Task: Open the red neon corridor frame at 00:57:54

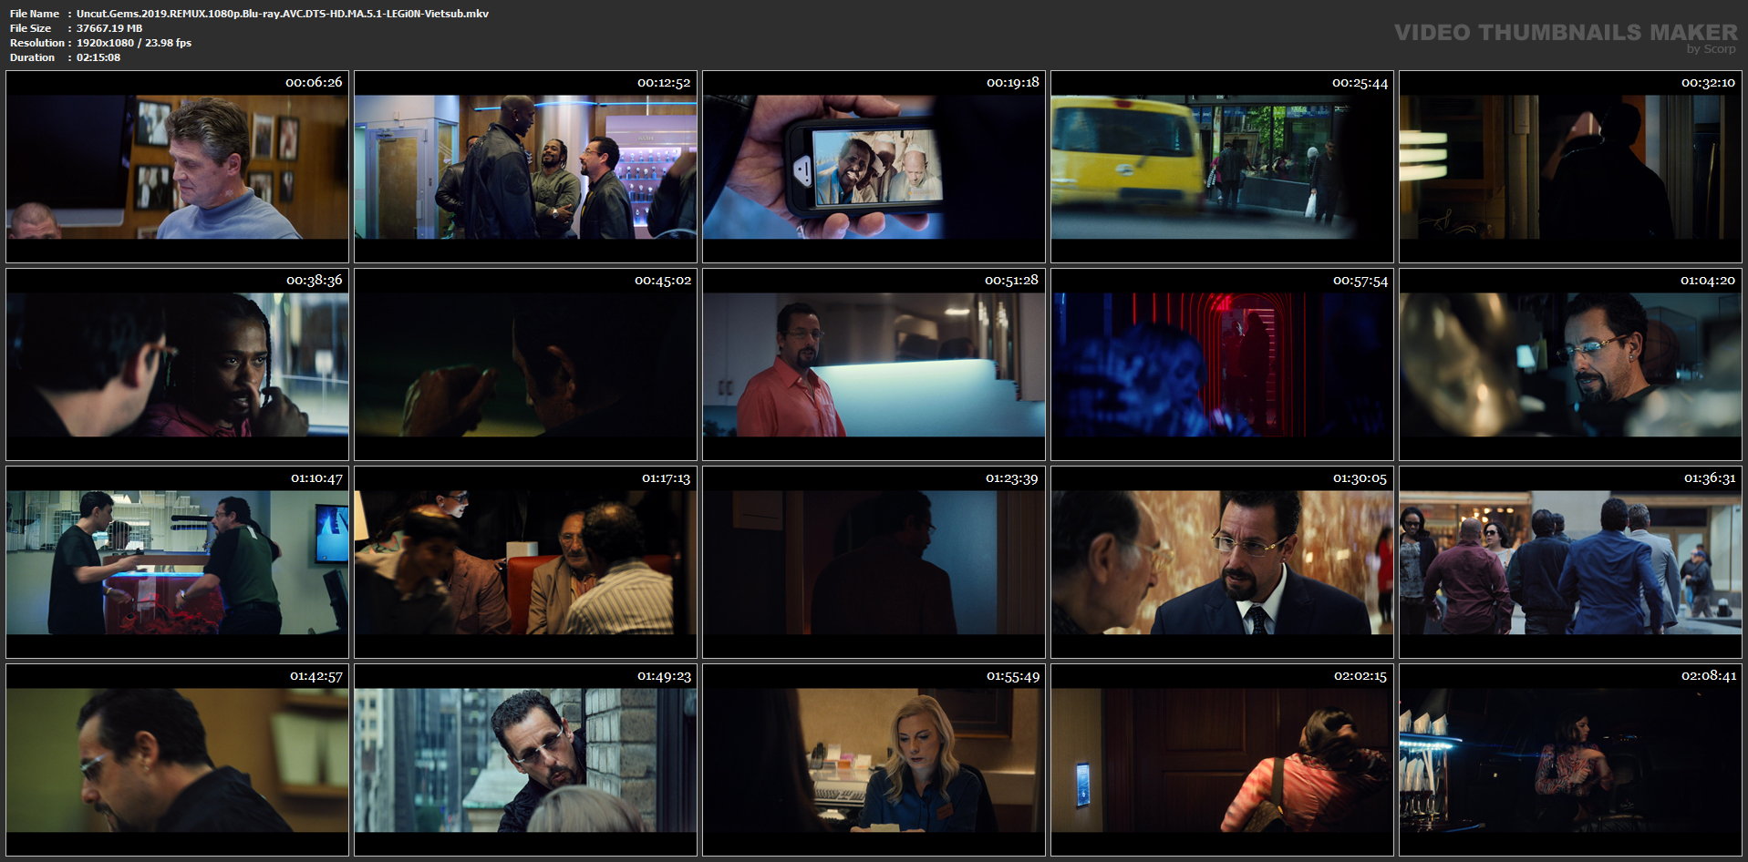Action: point(1222,364)
